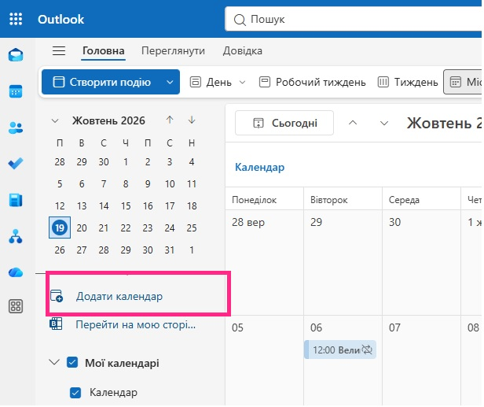Open Створити подію dropdown arrow
The image size is (484, 407).
tap(170, 82)
